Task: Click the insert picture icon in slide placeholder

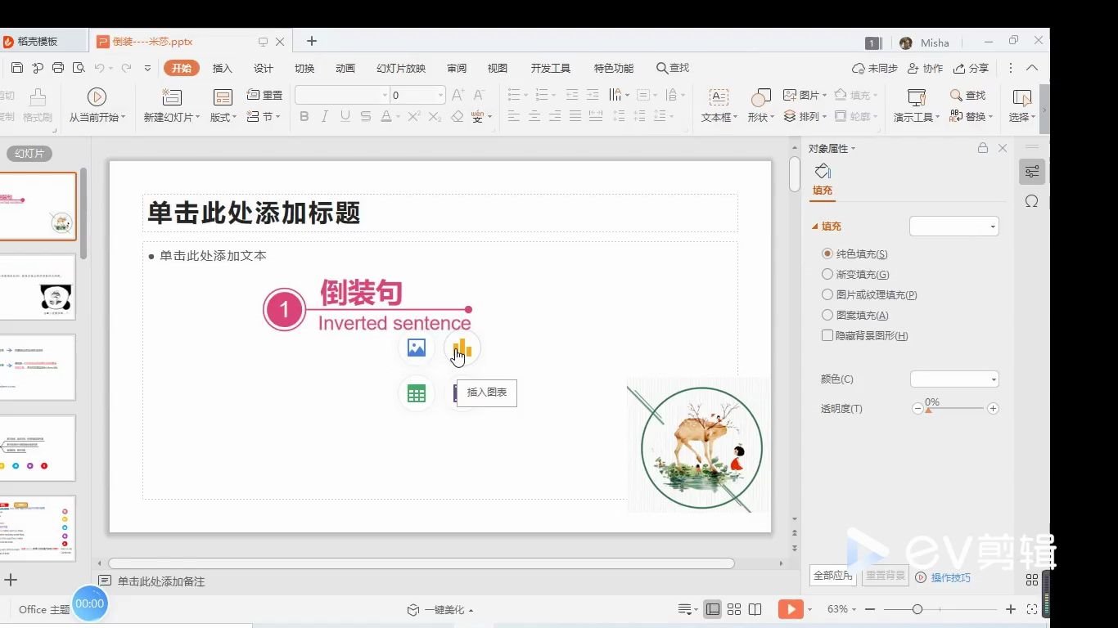Action: coord(417,348)
